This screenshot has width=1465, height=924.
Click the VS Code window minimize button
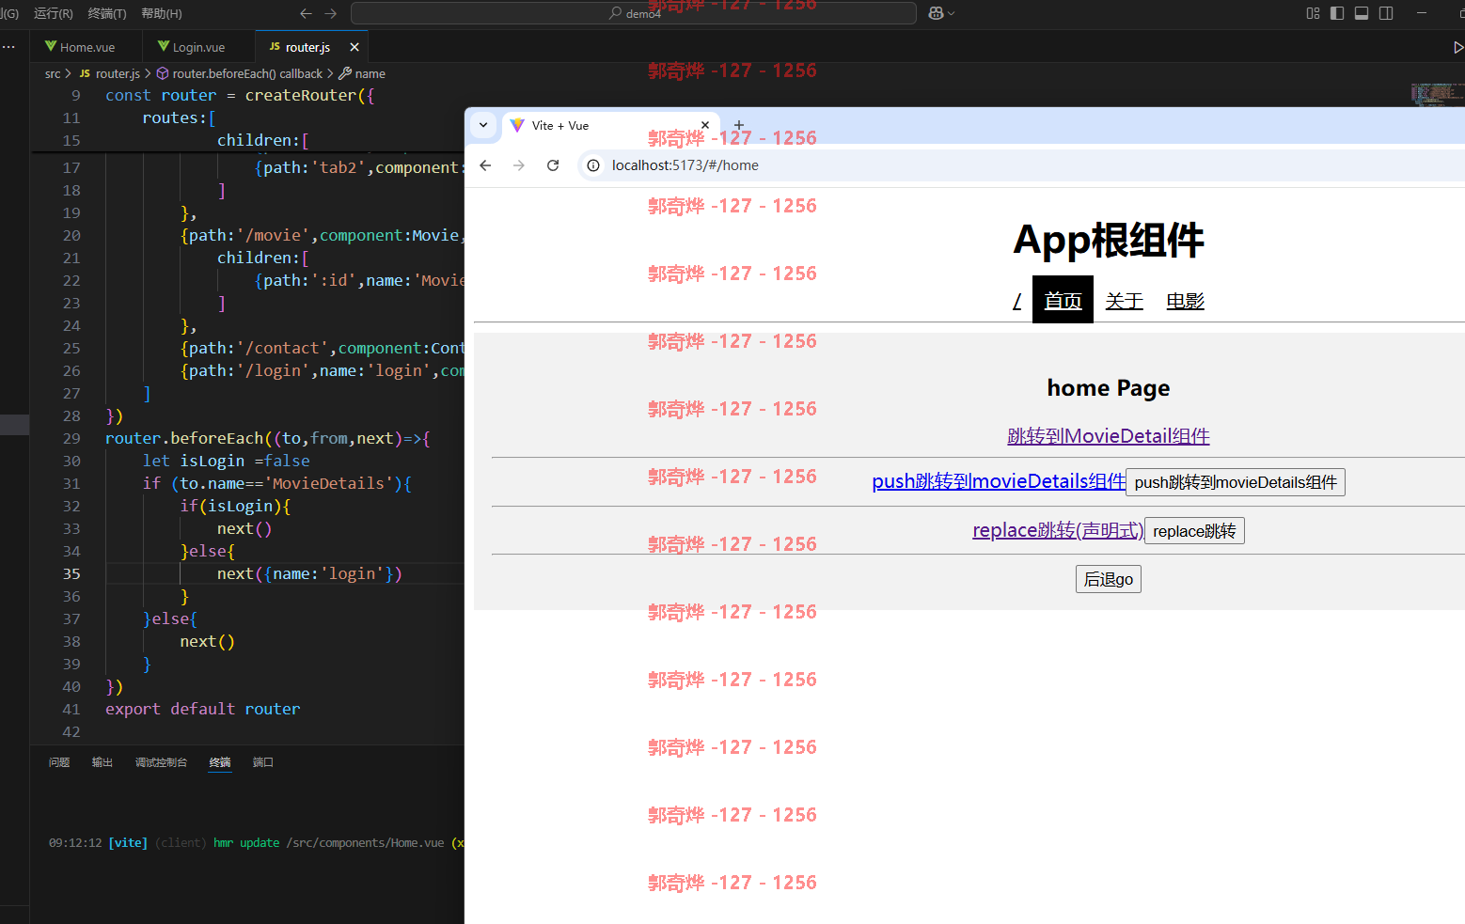click(x=1422, y=13)
